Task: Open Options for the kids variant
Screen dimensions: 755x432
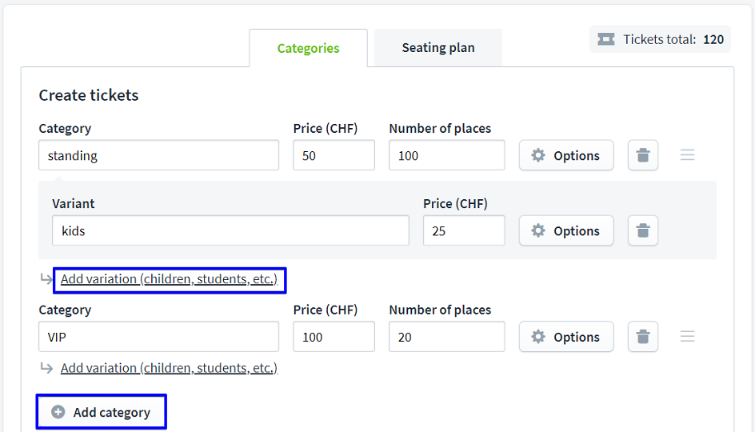Action: (566, 231)
